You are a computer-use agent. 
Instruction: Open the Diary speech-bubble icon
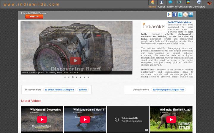click(170, 2)
